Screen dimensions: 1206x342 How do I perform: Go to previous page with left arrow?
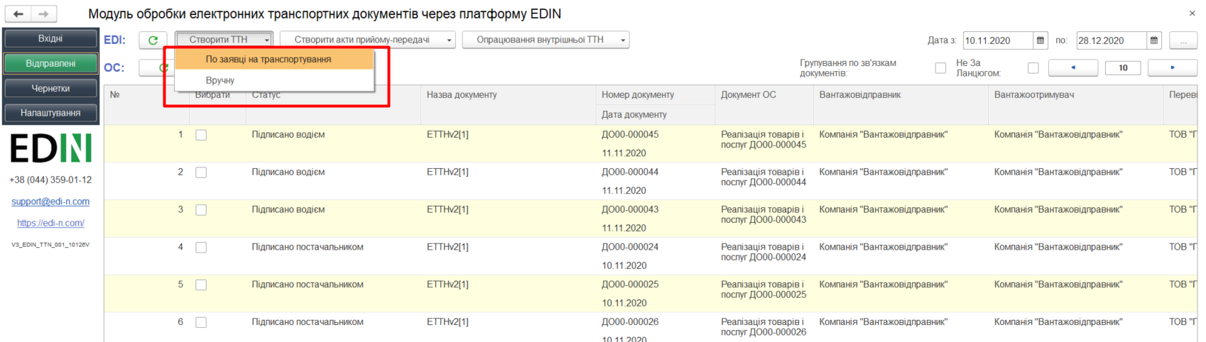click(x=1073, y=67)
